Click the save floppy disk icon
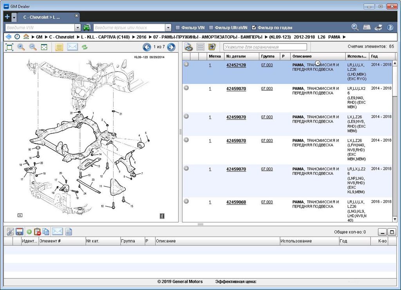Image resolution: width=401 pixels, height=290 pixels. (19, 232)
